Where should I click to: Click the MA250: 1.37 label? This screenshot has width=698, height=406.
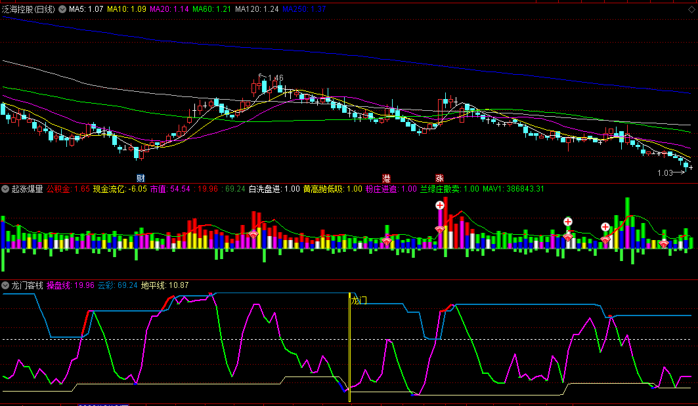tap(304, 9)
